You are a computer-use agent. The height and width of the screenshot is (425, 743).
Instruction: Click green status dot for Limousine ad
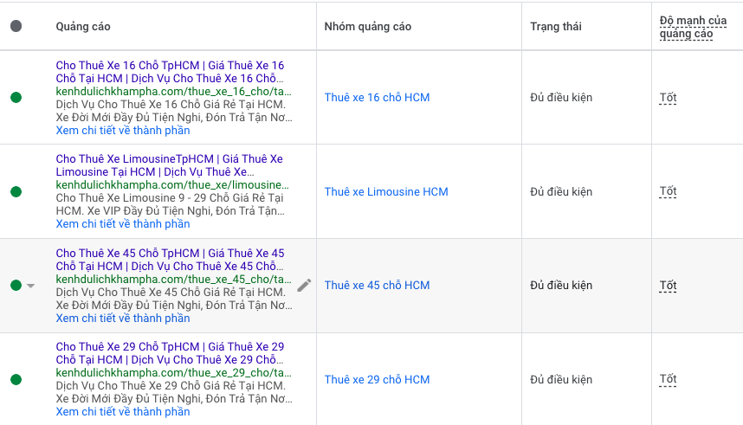coord(16,191)
